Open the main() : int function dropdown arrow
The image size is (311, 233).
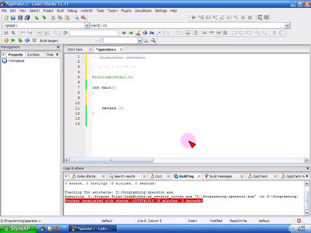click(x=287, y=25)
